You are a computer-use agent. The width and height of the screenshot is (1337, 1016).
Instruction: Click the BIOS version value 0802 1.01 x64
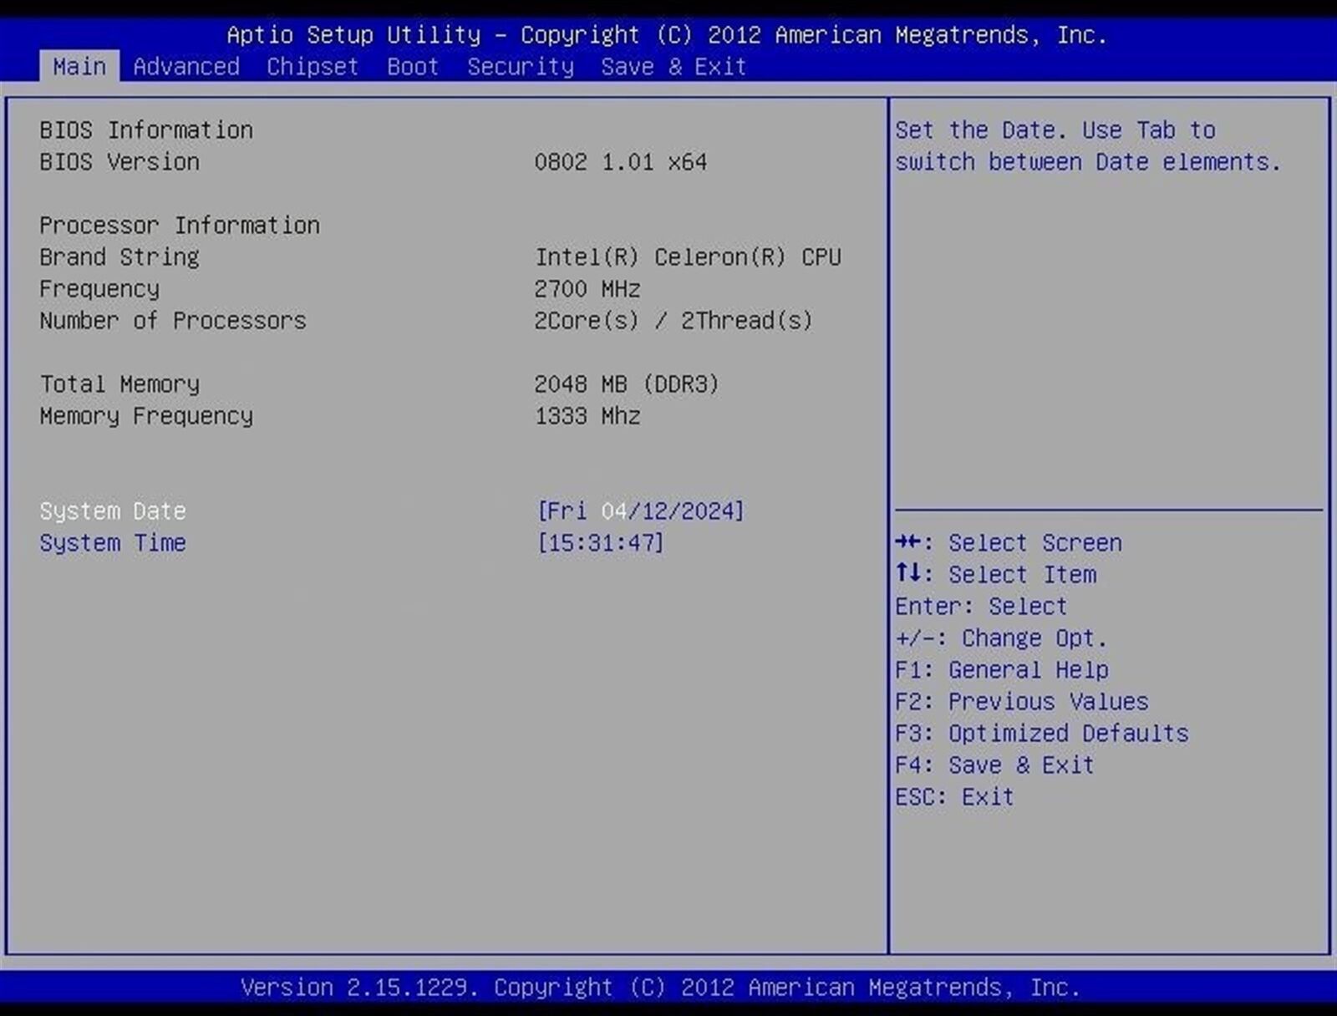pos(621,161)
